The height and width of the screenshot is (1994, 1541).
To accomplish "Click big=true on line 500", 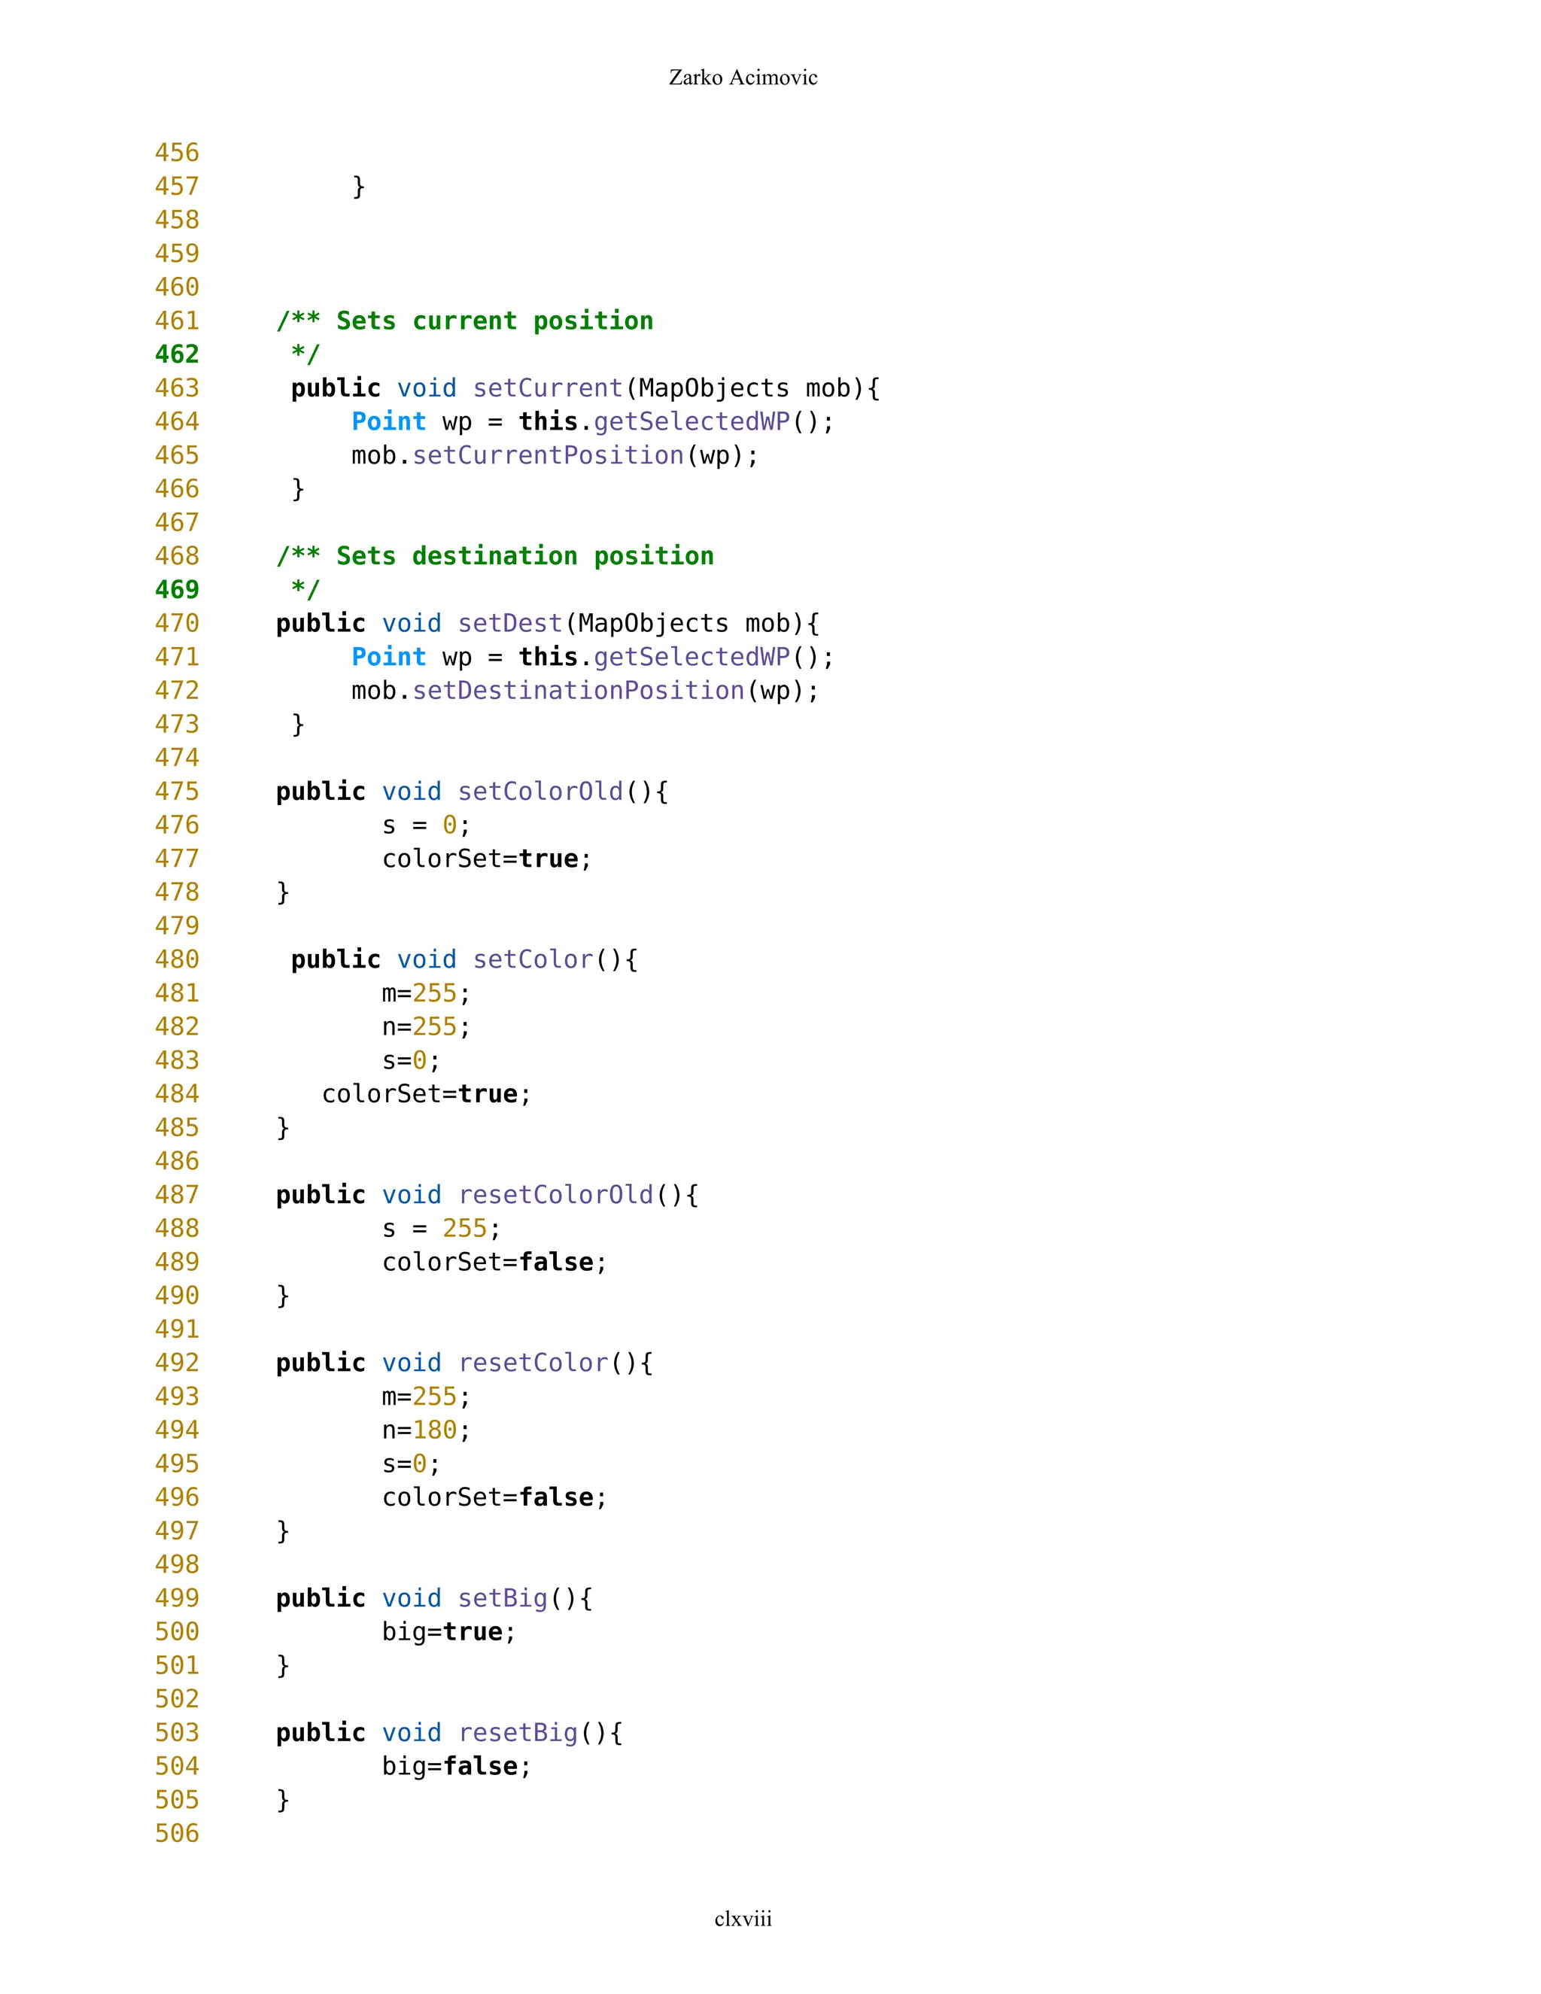I will coord(449,1633).
